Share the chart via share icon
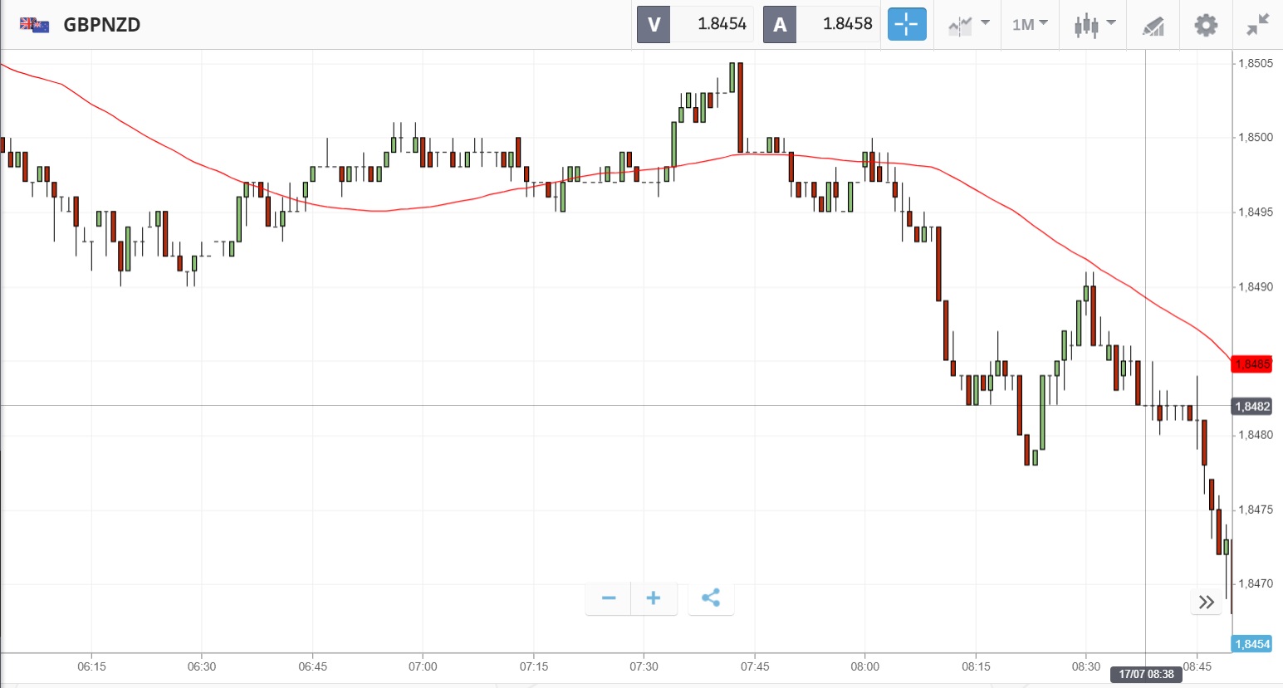Viewport: 1283px width, 688px height. 711,598
